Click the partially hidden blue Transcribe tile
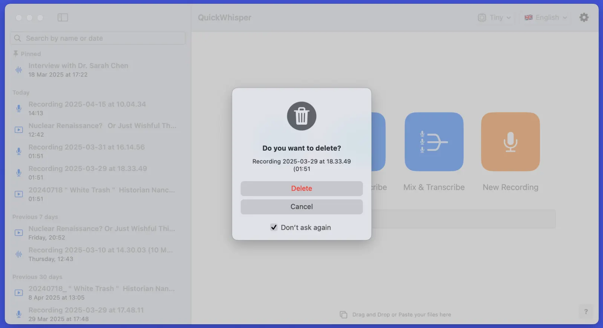The image size is (603, 328). pos(378,142)
